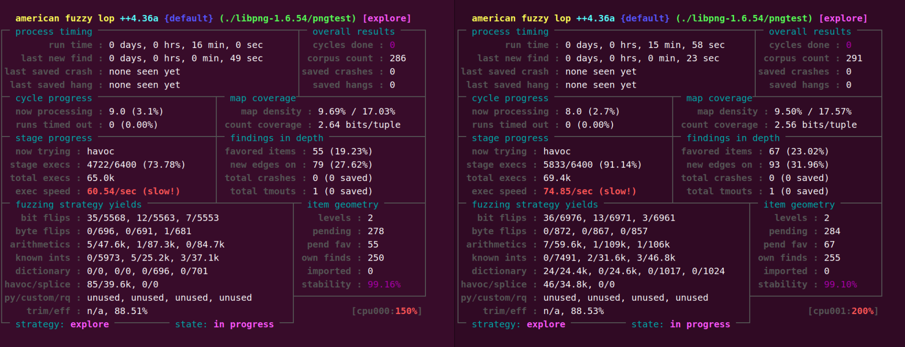
Task: Select favored items 67 (23.02%)
Action: (x=798, y=151)
